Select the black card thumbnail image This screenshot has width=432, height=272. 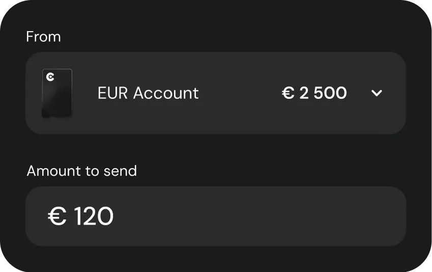click(x=57, y=93)
